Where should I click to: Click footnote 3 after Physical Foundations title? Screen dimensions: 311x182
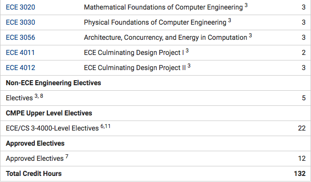(229, 20)
